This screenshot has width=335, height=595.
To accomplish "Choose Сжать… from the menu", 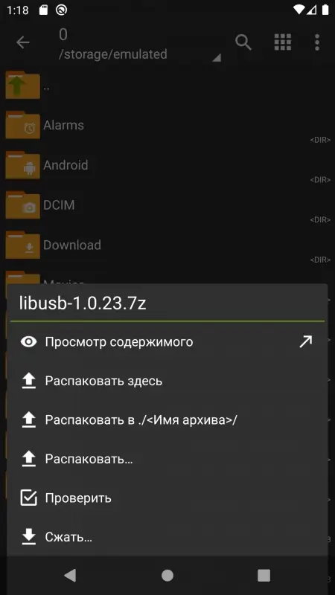I will click(167, 537).
